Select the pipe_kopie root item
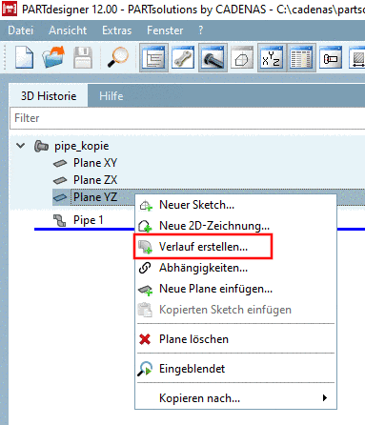 pos(82,146)
